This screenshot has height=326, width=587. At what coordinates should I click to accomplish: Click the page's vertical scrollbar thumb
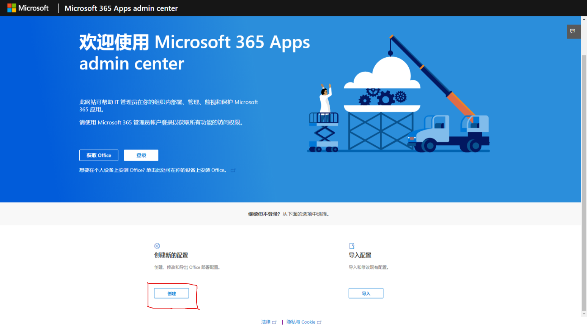(584, 183)
